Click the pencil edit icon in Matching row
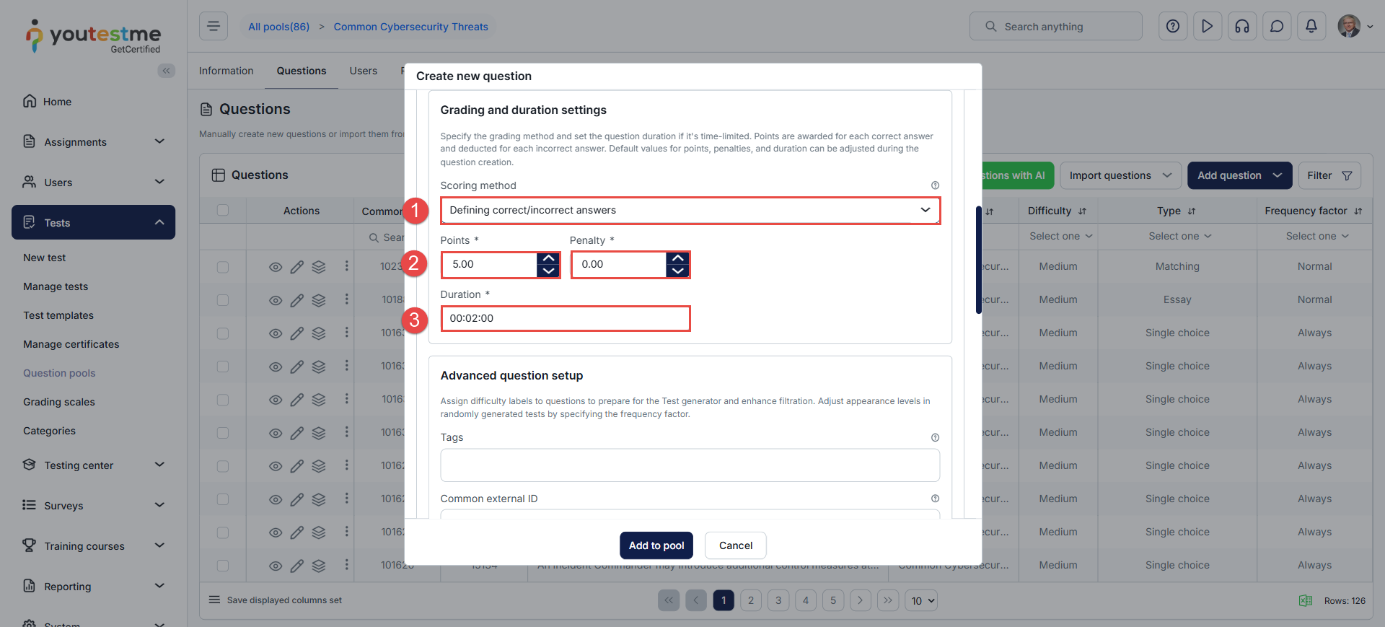1385x627 pixels. click(296, 267)
